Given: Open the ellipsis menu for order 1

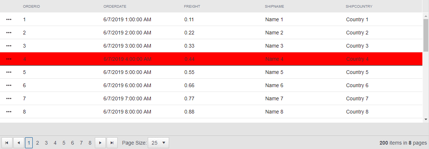Looking at the screenshot, I should click(9, 20).
